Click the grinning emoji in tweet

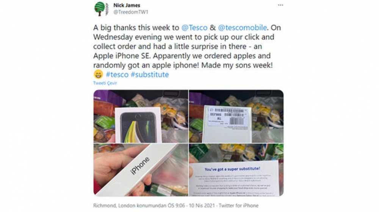pos(98,74)
